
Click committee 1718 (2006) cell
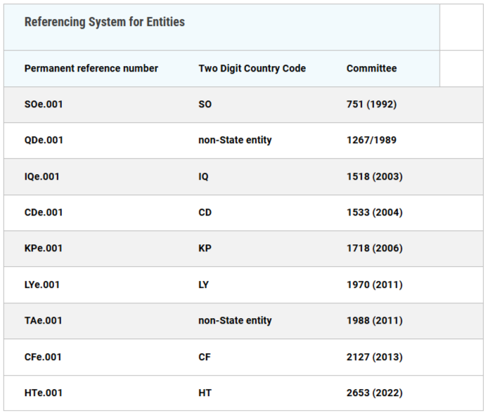coord(374,248)
